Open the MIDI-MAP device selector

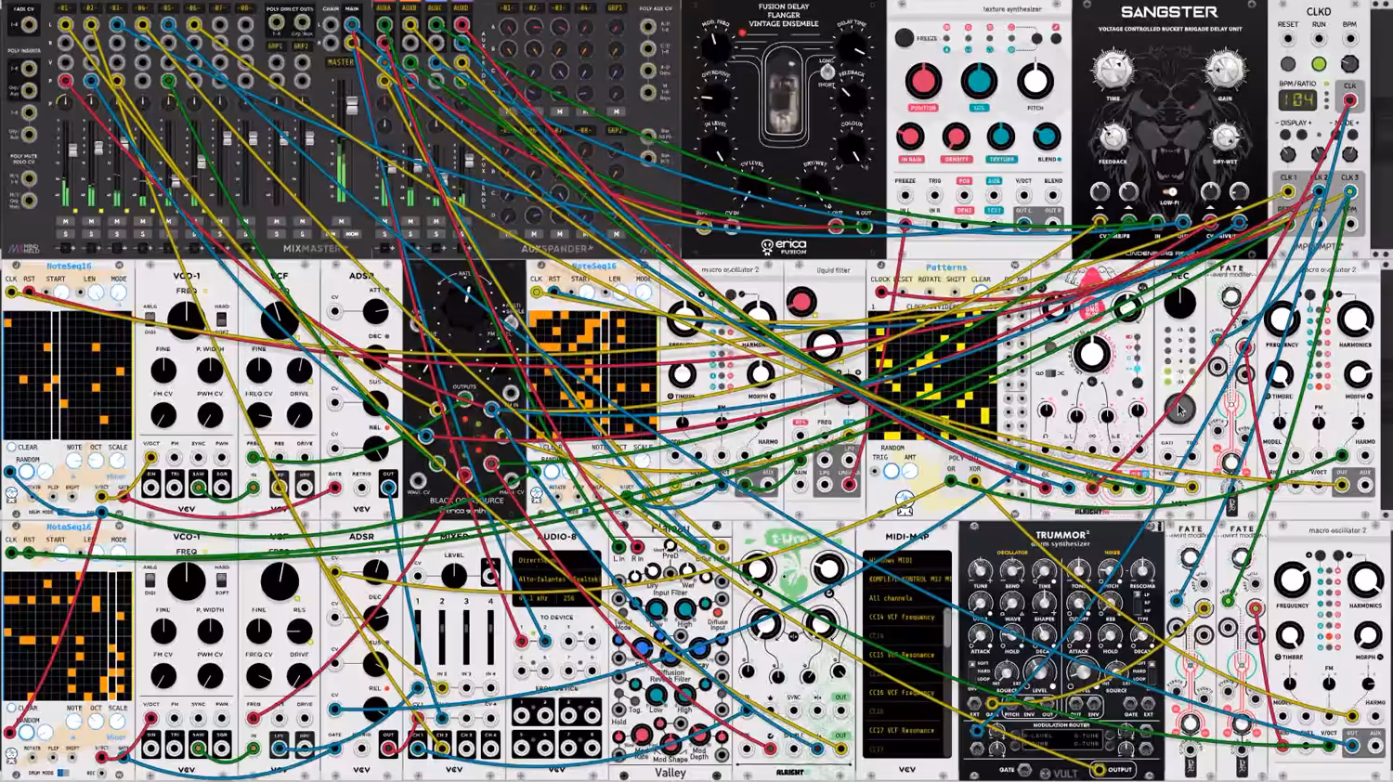[906, 579]
